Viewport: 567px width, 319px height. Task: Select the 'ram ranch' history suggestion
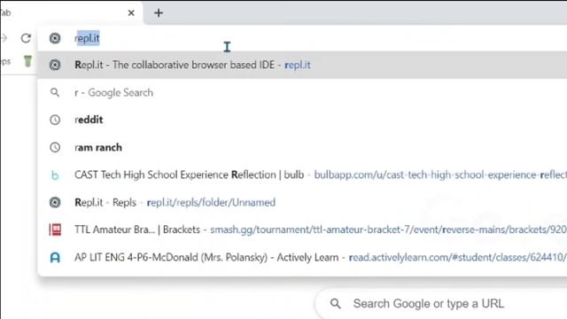click(302, 147)
